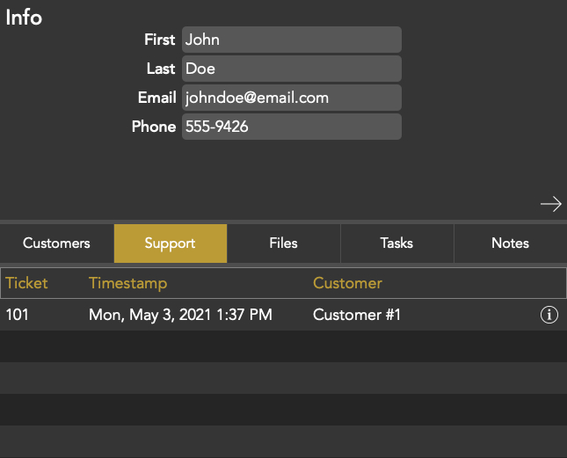
Task: Open details with ticket 101 info icon
Action: (549, 315)
